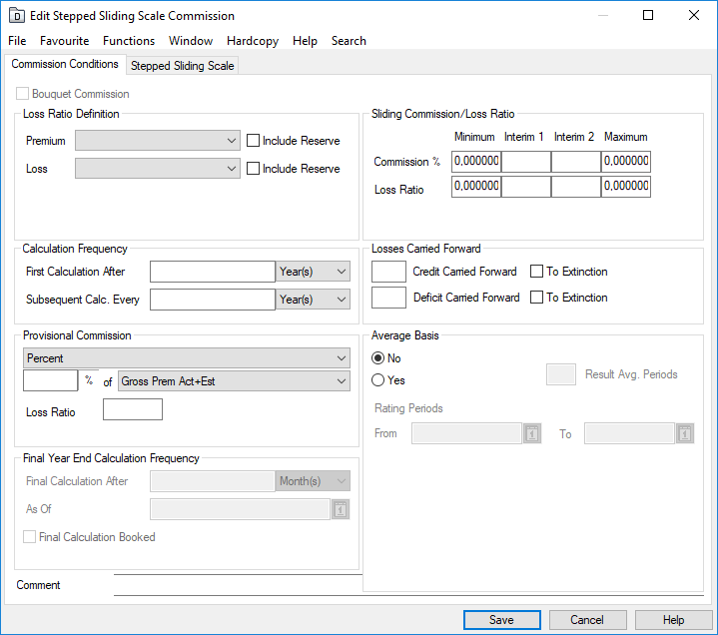Screen dimensions: 718x635
Task: Switch to Stepped Sliding Scale tab
Action: click(183, 66)
